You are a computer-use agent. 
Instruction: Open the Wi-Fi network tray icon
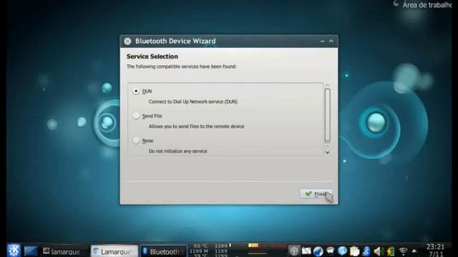pyautogui.click(x=404, y=251)
